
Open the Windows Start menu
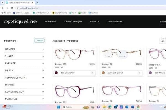click(59, 107)
